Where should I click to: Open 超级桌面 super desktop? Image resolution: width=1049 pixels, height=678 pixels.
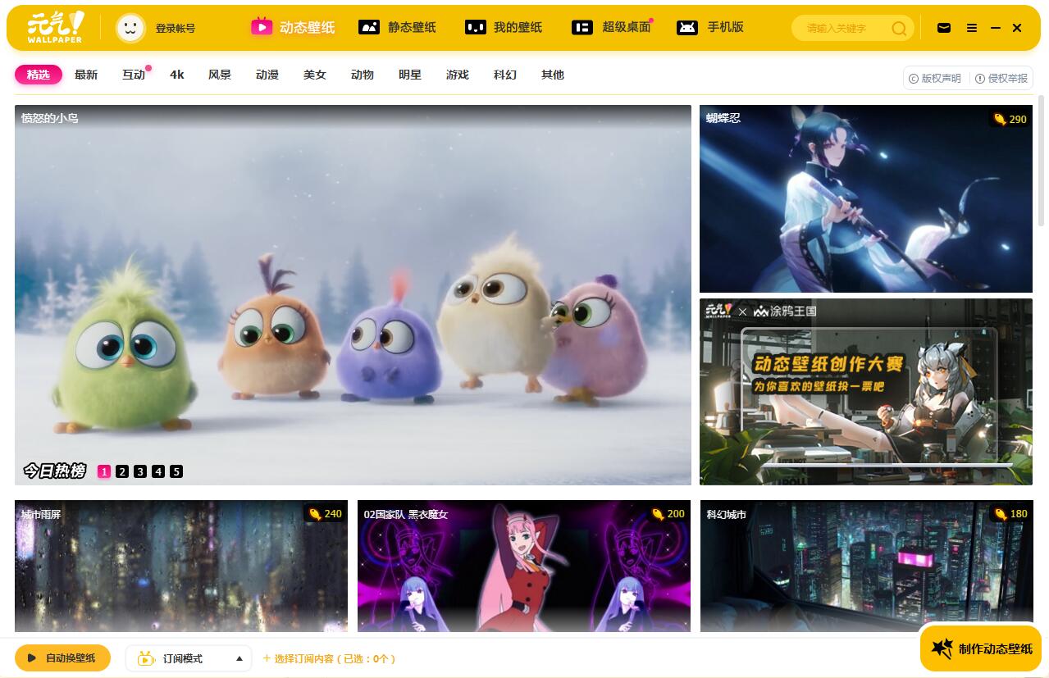coord(611,27)
